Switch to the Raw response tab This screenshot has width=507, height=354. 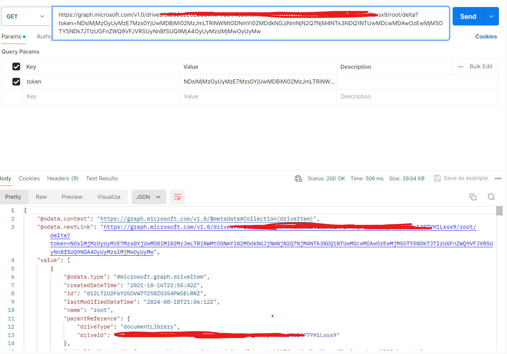pyautogui.click(x=41, y=197)
